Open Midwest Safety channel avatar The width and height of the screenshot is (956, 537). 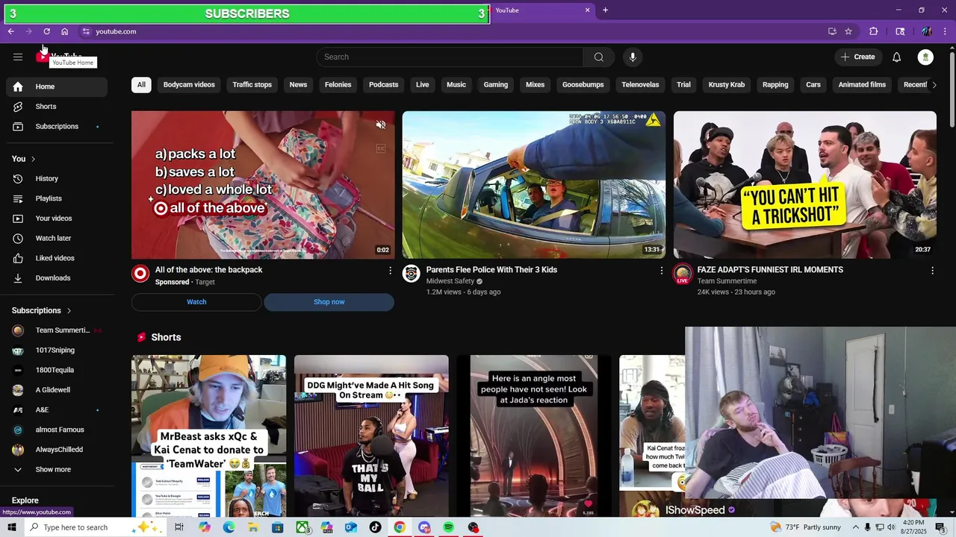tap(412, 274)
